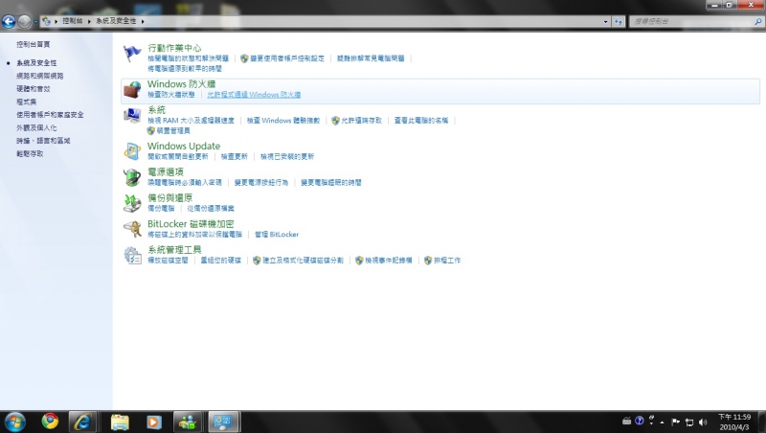Click the Administrative Tools (系統管理工具) gear icon
This screenshot has width=766, height=433.
point(132,254)
